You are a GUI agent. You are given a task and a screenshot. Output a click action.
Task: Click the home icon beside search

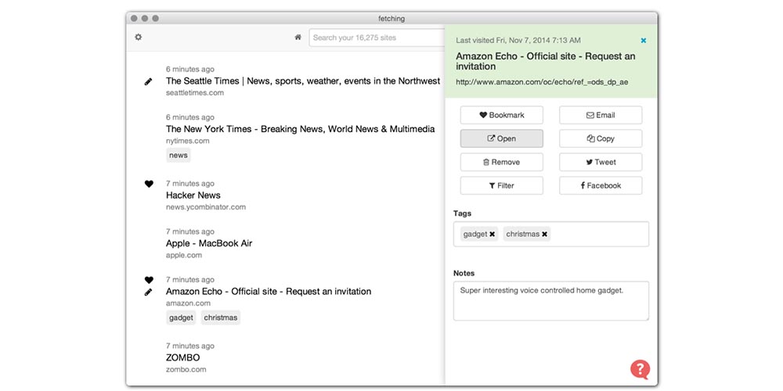[x=298, y=37]
